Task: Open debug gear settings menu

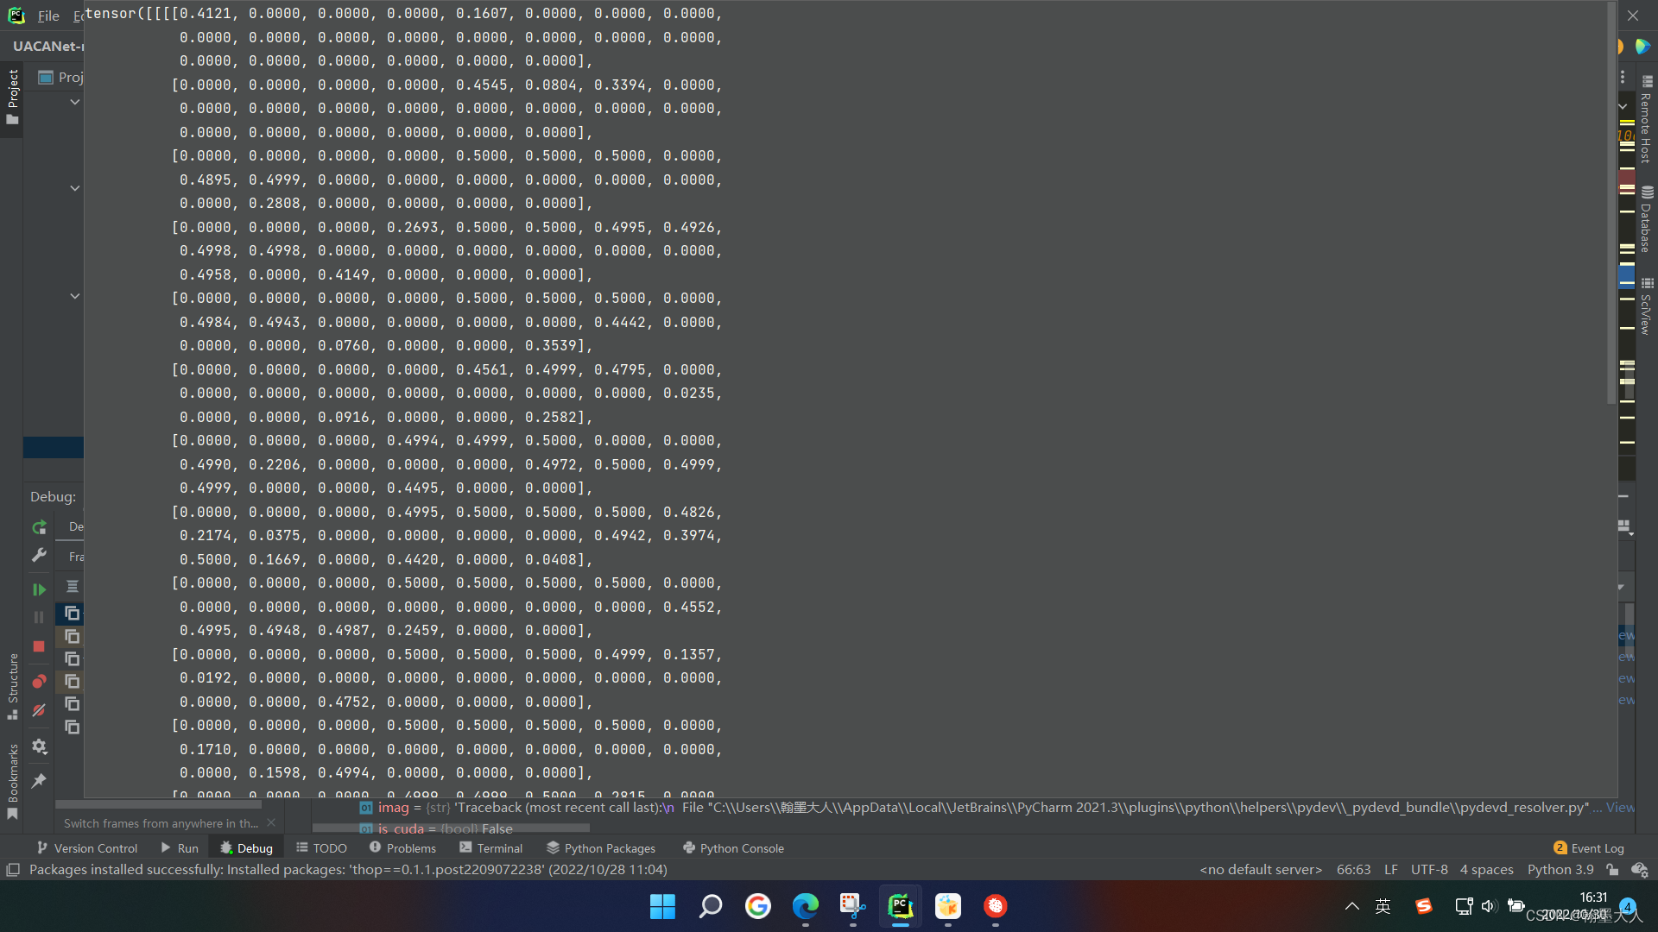Action: (x=39, y=746)
